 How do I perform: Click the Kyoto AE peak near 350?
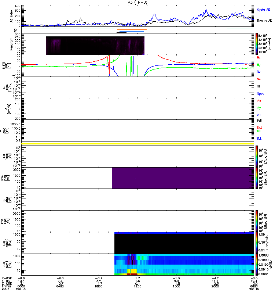206,9
